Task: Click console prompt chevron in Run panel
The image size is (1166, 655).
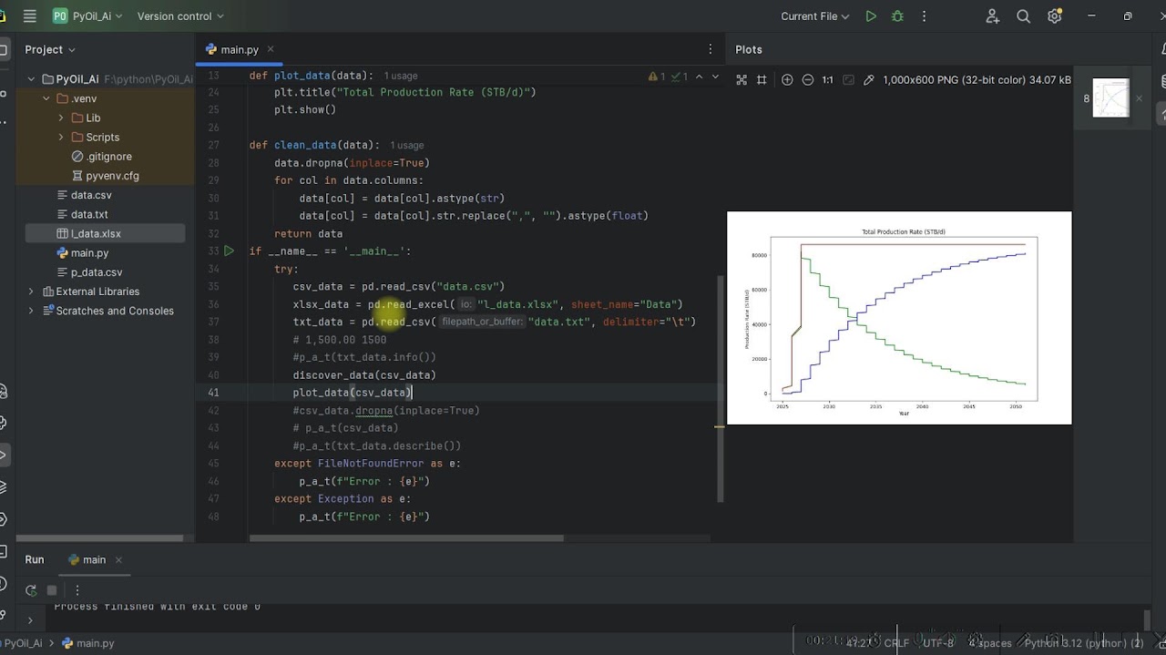Action: (x=30, y=620)
